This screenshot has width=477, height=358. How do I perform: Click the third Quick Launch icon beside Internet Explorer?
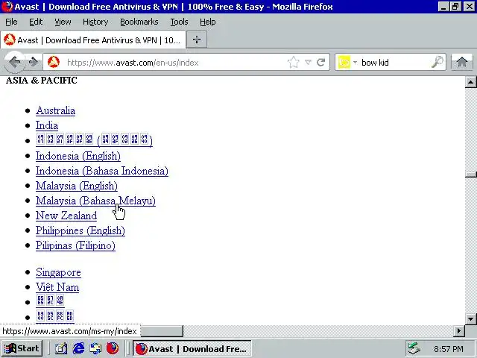point(95,348)
